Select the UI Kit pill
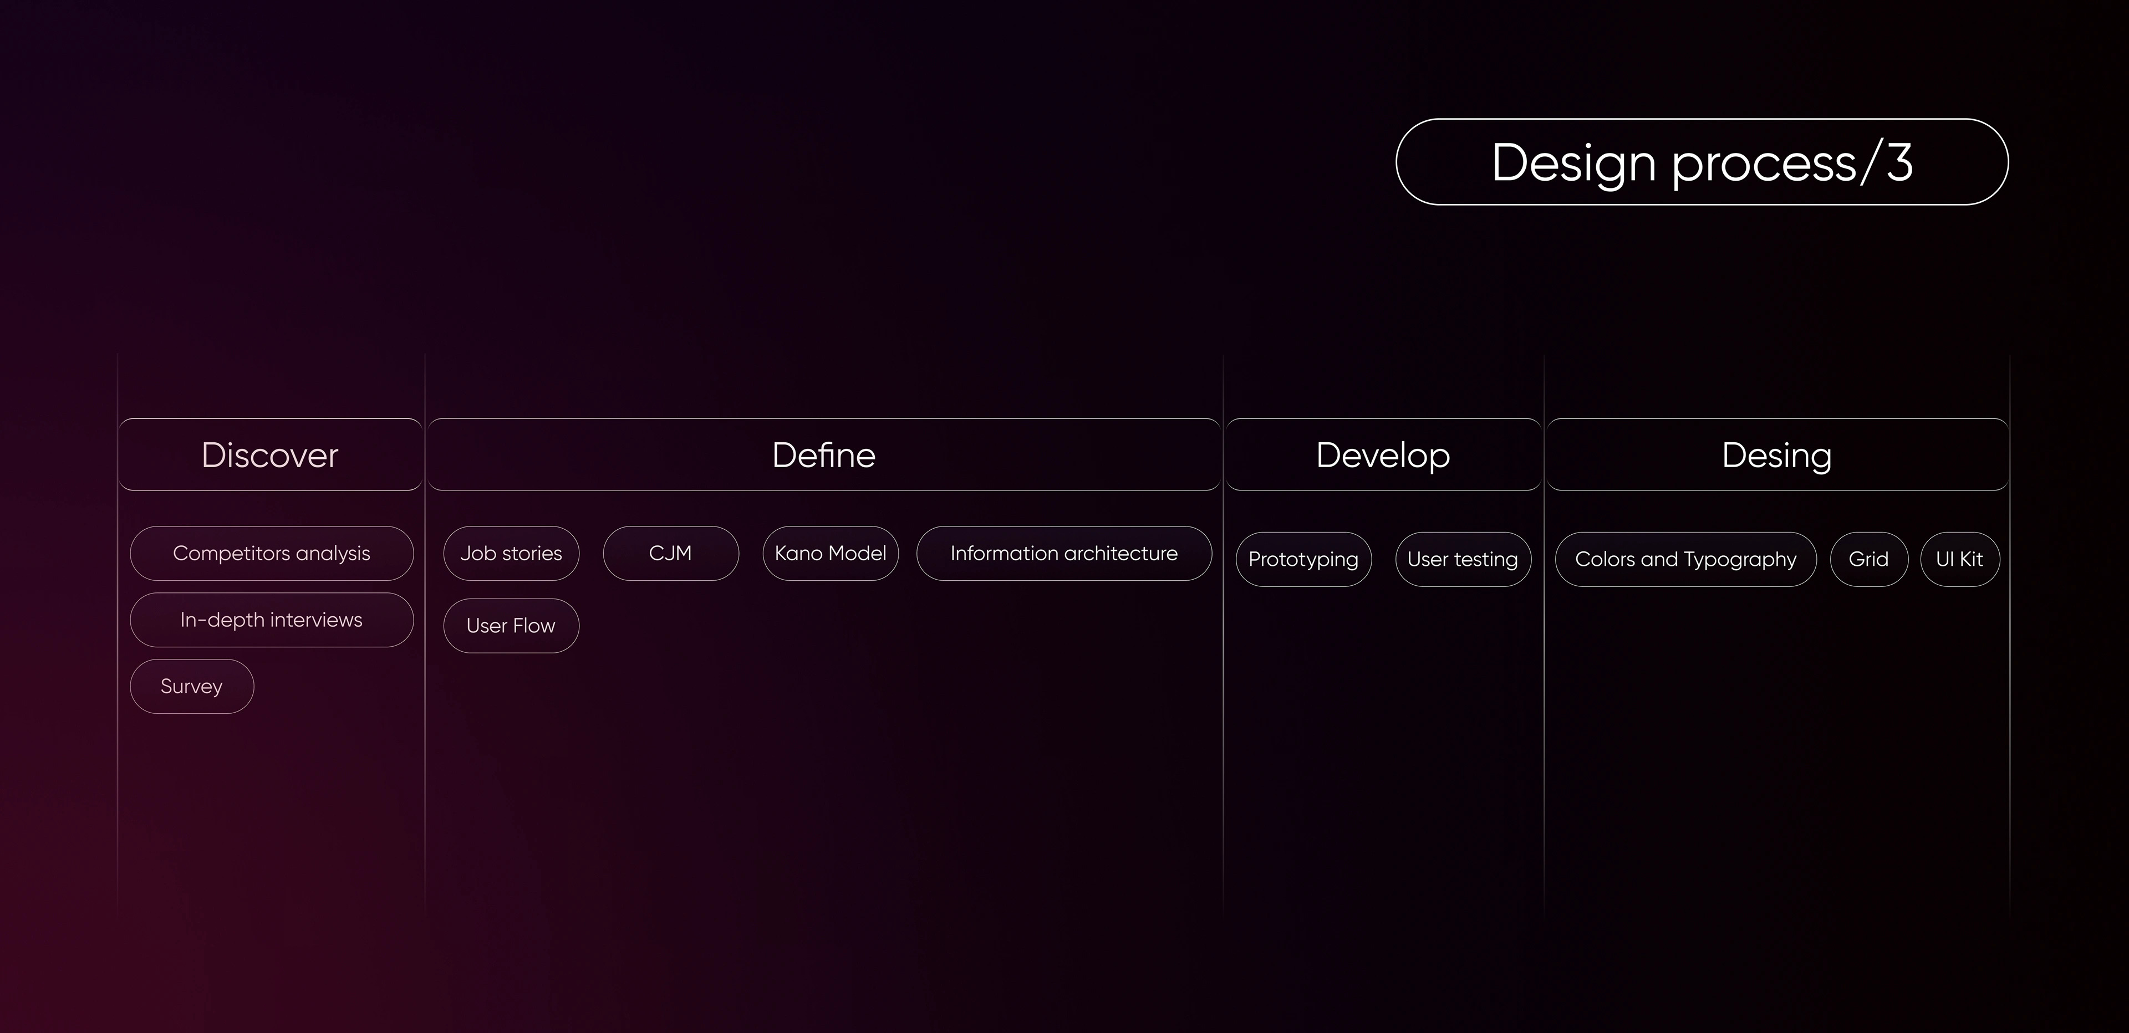 click(1959, 560)
